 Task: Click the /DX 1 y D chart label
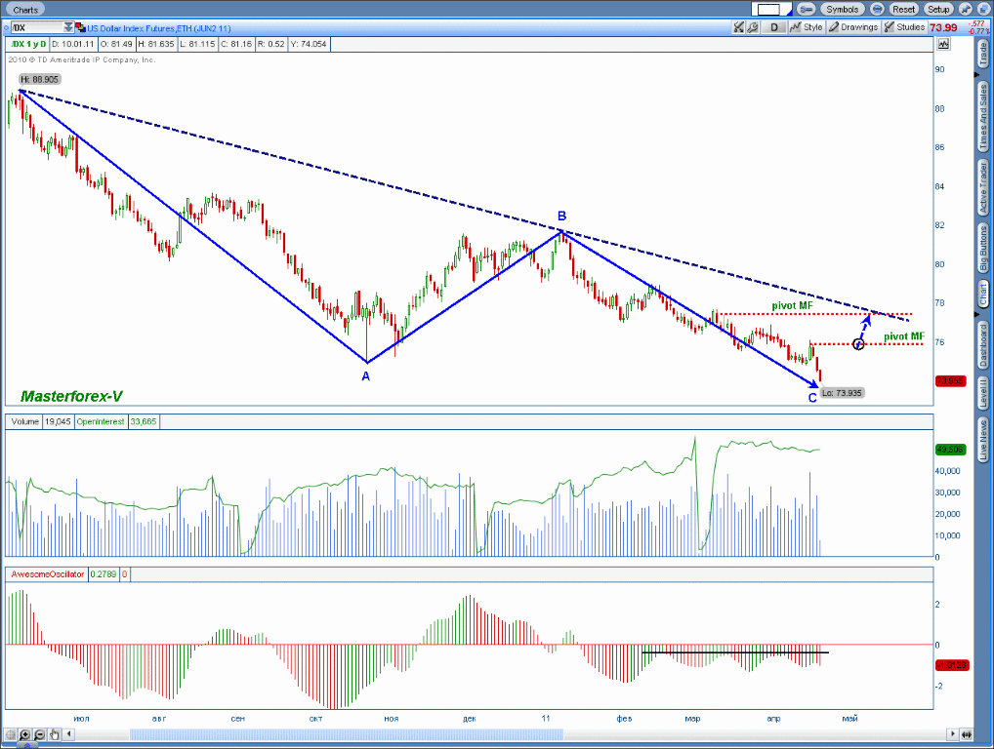(28, 44)
